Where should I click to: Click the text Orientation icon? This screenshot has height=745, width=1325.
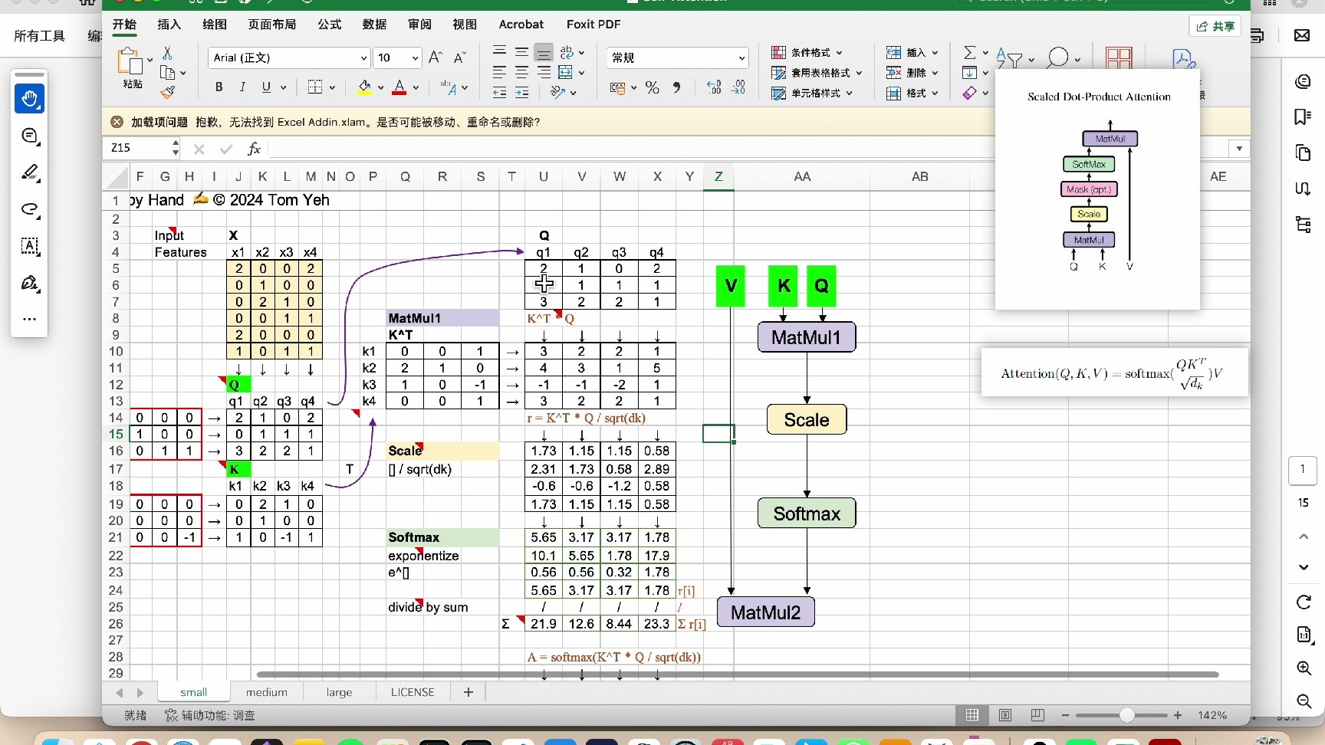557,92
